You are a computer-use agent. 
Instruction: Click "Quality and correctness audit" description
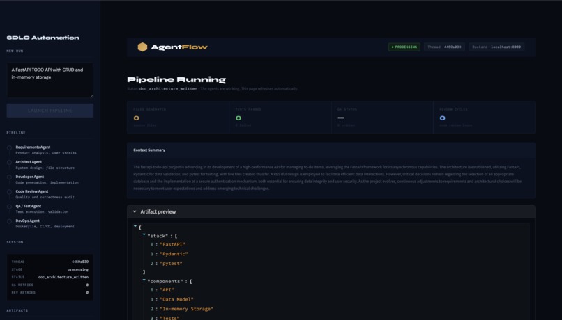(45, 197)
